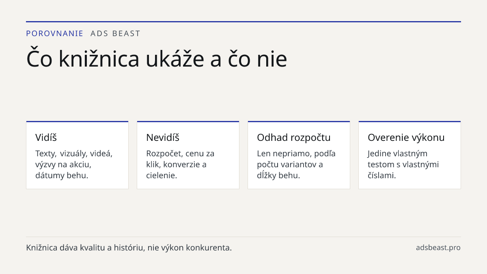Click the ADS BEAST brand text
The image size is (487, 274).
click(115, 34)
